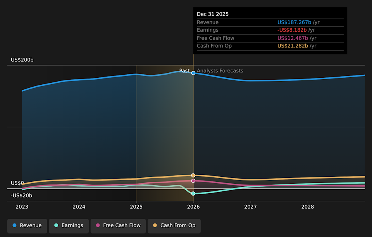This screenshot has width=372, height=237.
Task: Click the orange Cash From Op legend dot
Action: tap(155, 226)
